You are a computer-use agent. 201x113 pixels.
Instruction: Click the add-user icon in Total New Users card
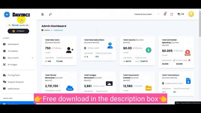coord(70,50)
